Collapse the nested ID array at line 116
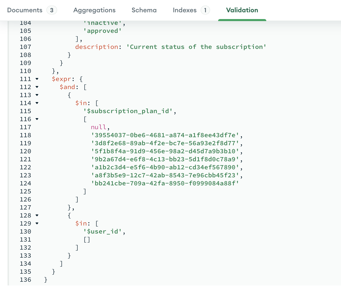Viewport: 341px width, 299px height. (37, 119)
